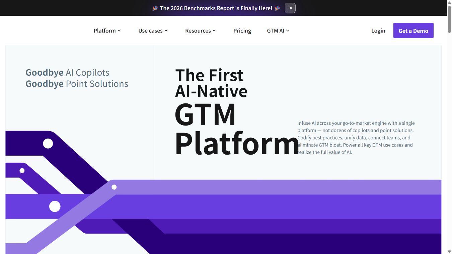Click the Get a Demo button
Viewport: 452px width, 254px height.
click(413, 30)
